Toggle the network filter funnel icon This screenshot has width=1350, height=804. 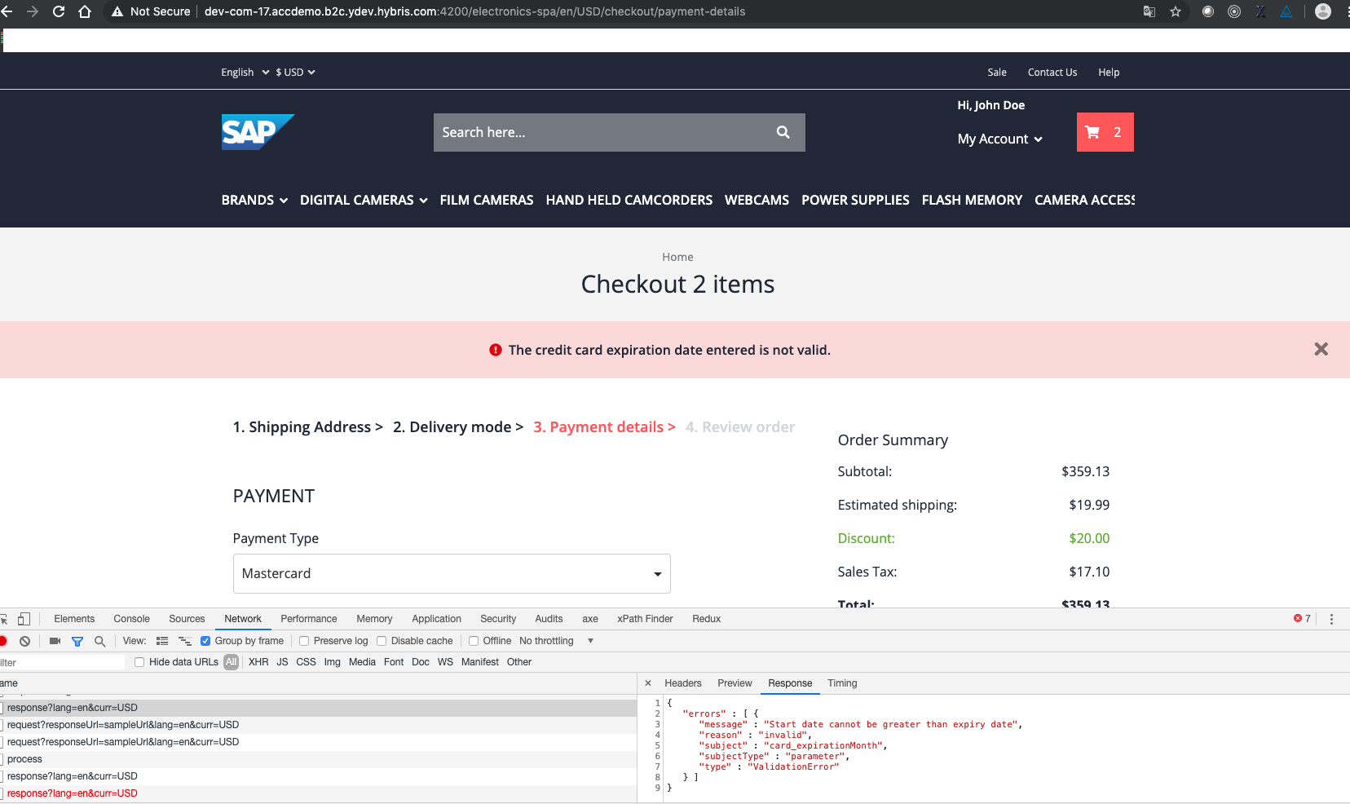(x=77, y=641)
